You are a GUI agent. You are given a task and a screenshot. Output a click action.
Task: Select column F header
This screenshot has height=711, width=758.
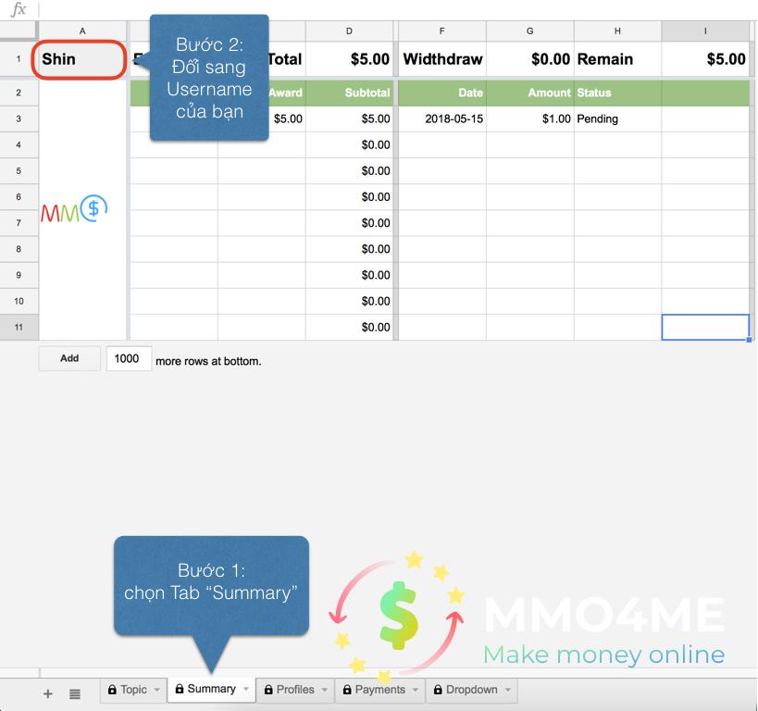441,31
